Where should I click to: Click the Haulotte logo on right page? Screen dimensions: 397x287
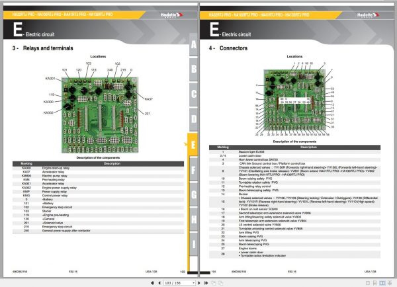368,15
